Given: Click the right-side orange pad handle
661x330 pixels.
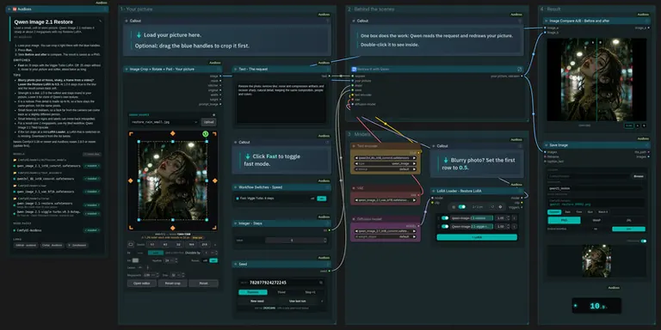Looking at the screenshot, I should click(x=214, y=180).
